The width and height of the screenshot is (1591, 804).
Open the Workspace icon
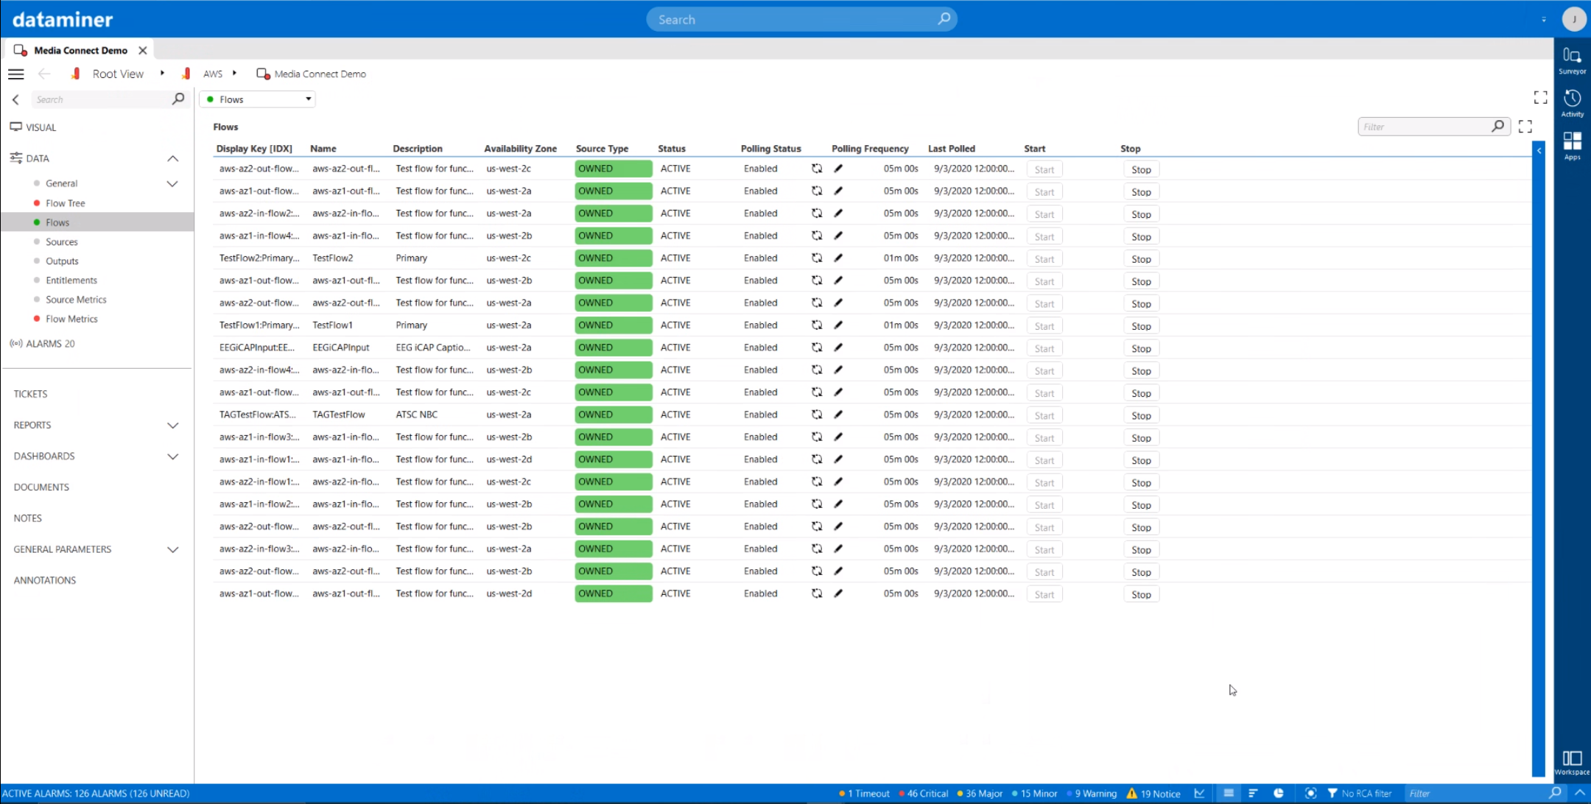1572,762
